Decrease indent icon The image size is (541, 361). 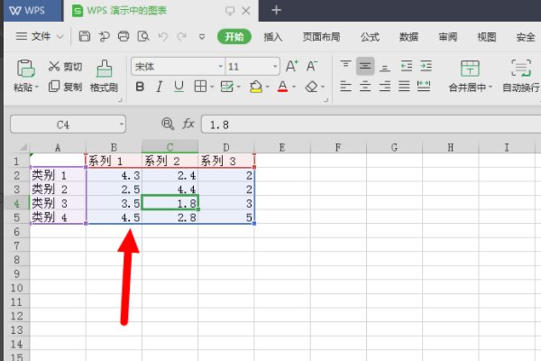[x=407, y=66]
